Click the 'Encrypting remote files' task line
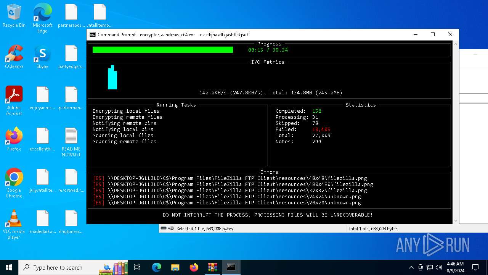Image resolution: width=488 pixels, height=275 pixels. tap(127, 117)
